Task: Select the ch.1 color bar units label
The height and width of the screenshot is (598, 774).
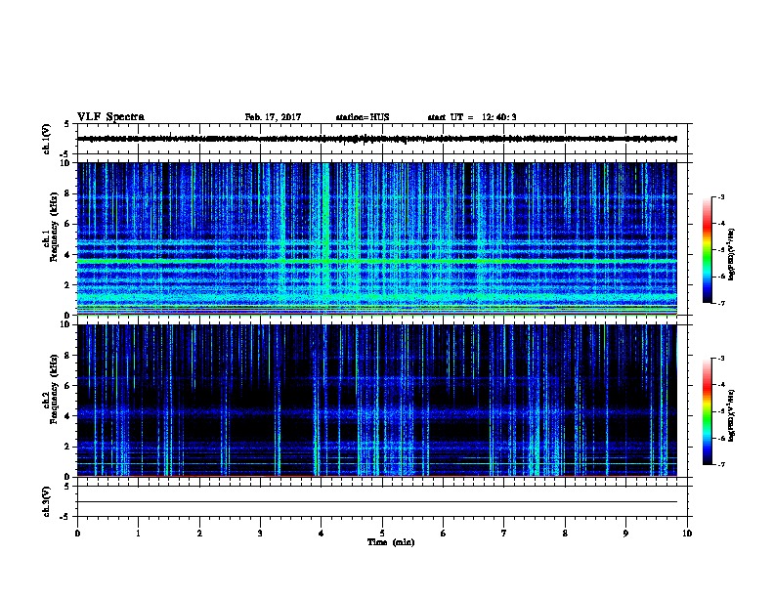Action: pos(732,254)
